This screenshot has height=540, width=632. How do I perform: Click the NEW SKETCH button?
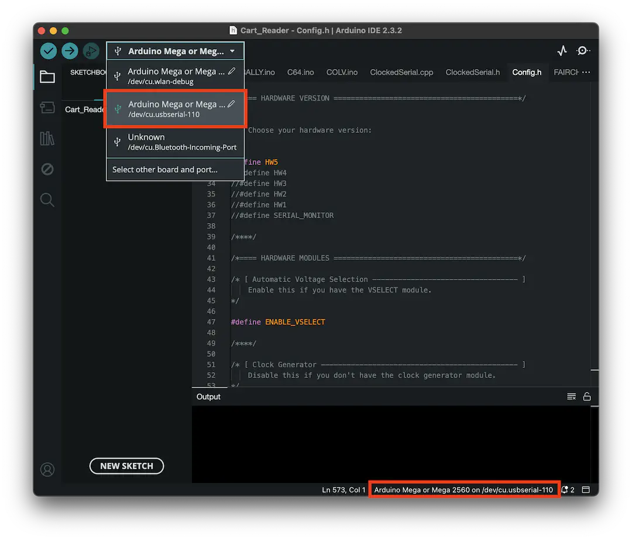pos(126,466)
